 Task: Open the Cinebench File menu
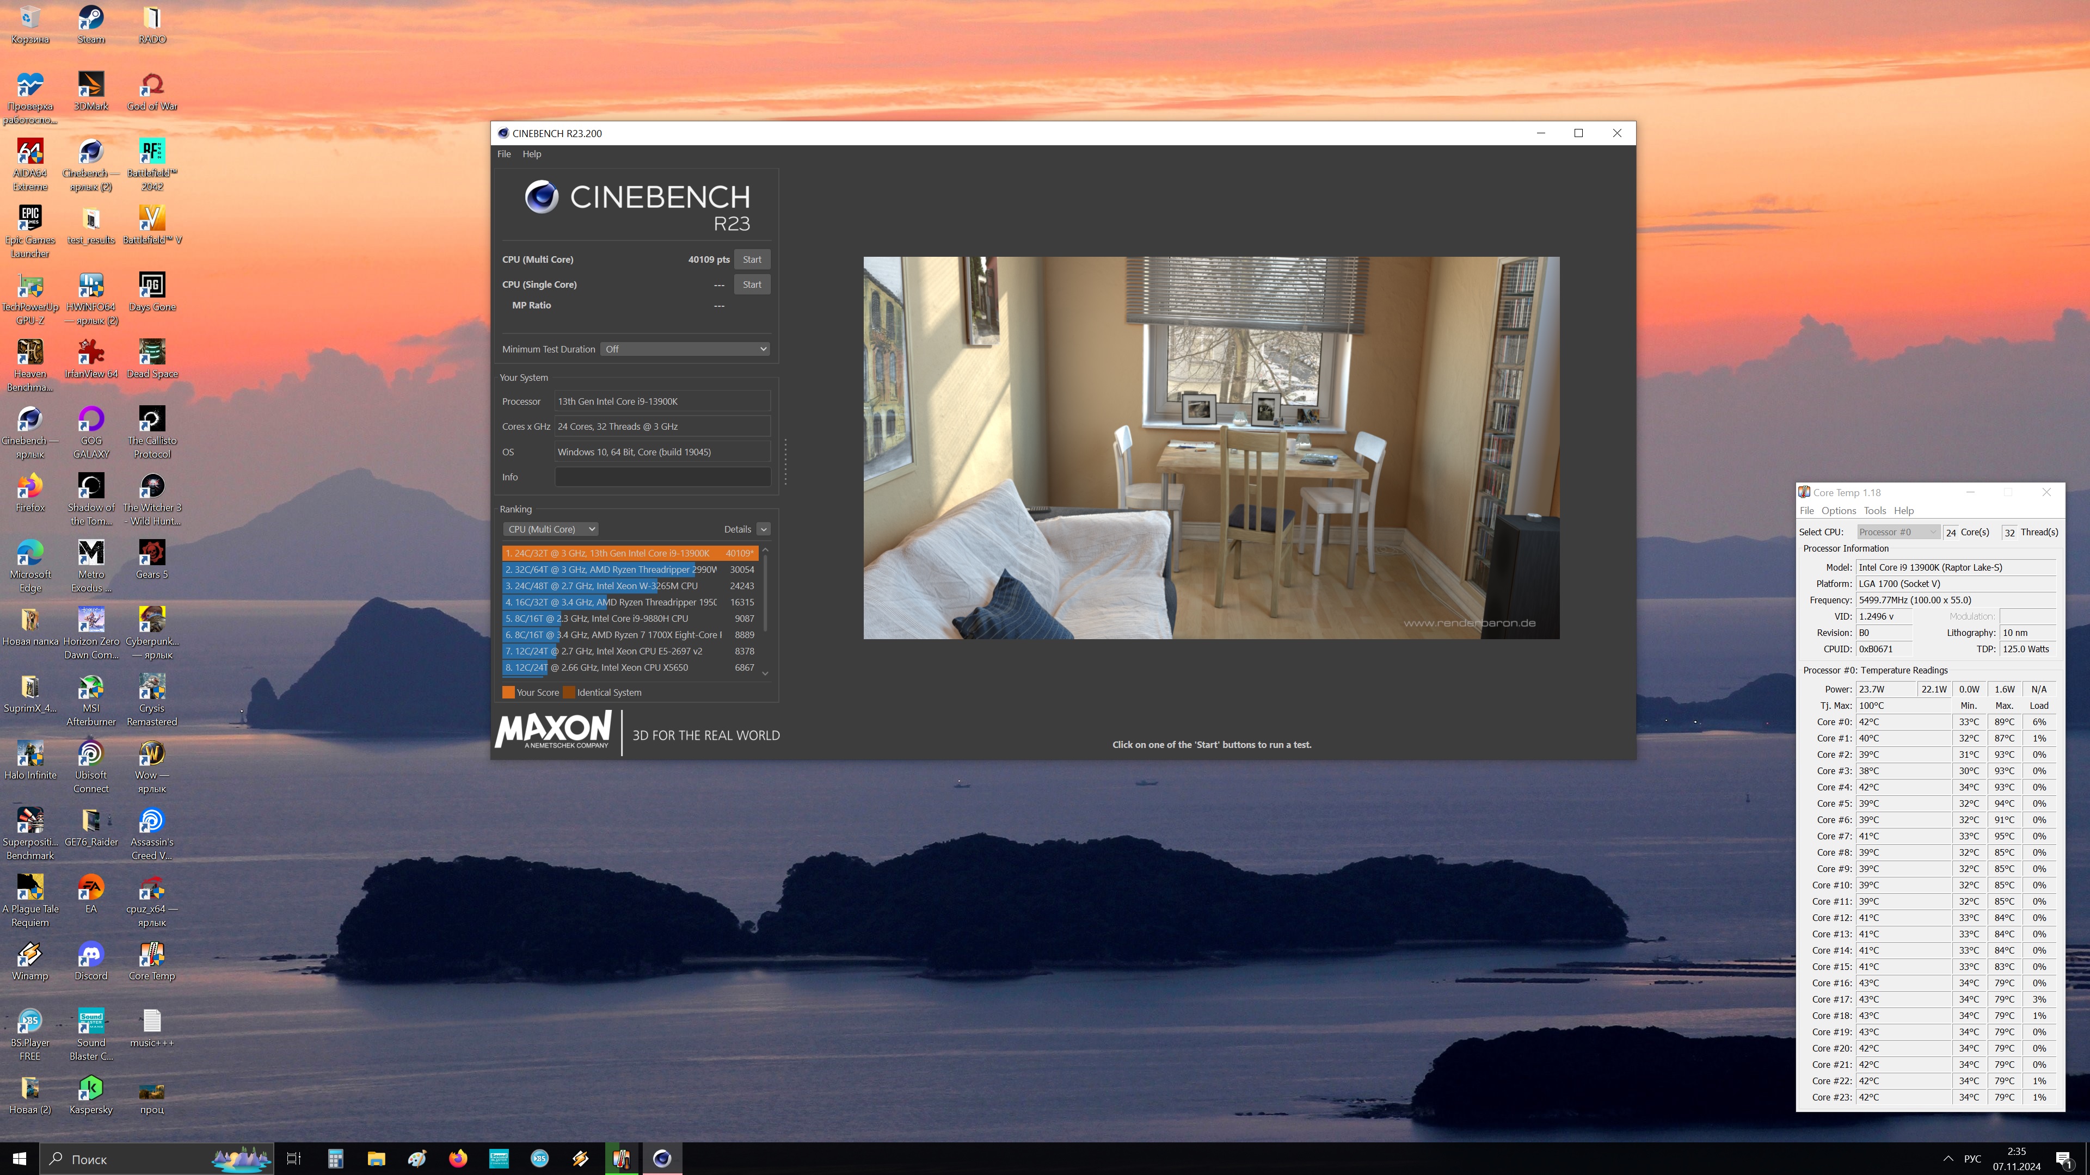pyautogui.click(x=504, y=154)
